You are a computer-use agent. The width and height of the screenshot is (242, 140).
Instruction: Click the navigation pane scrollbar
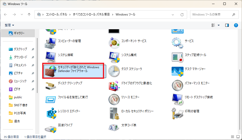[37, 65]
